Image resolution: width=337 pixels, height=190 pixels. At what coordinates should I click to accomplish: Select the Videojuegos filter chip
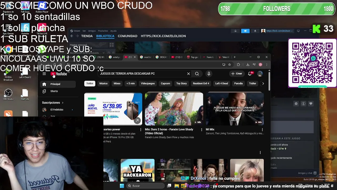point(148,83)
